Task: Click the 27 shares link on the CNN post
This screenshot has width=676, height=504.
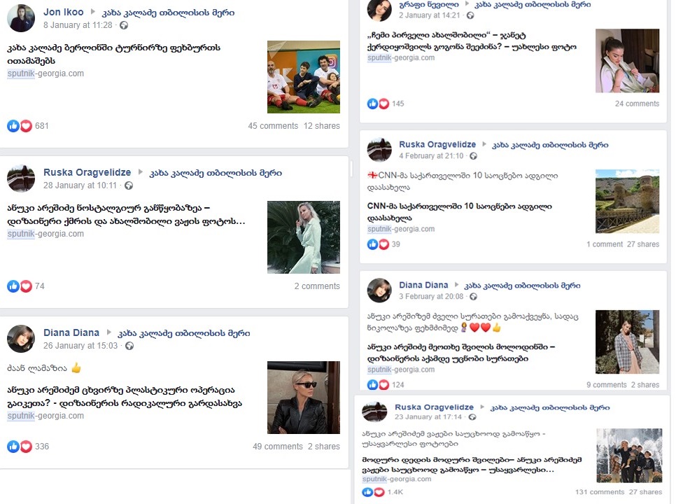Action: (643, 244)
